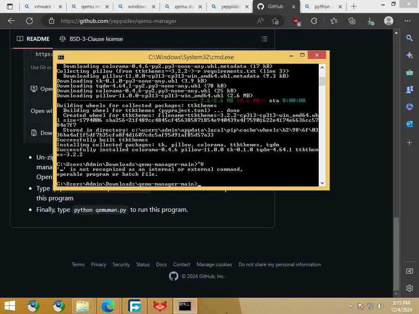Viewport: 419px width, 314px height.
Task: Click Do not share my personal information
Action: [279, 265]
